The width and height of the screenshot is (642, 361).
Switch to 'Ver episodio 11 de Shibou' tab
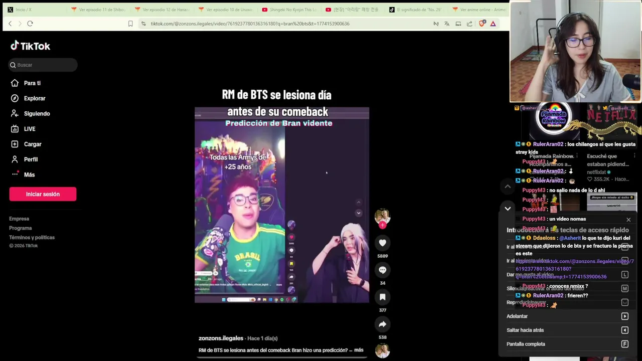pos(98,10)
